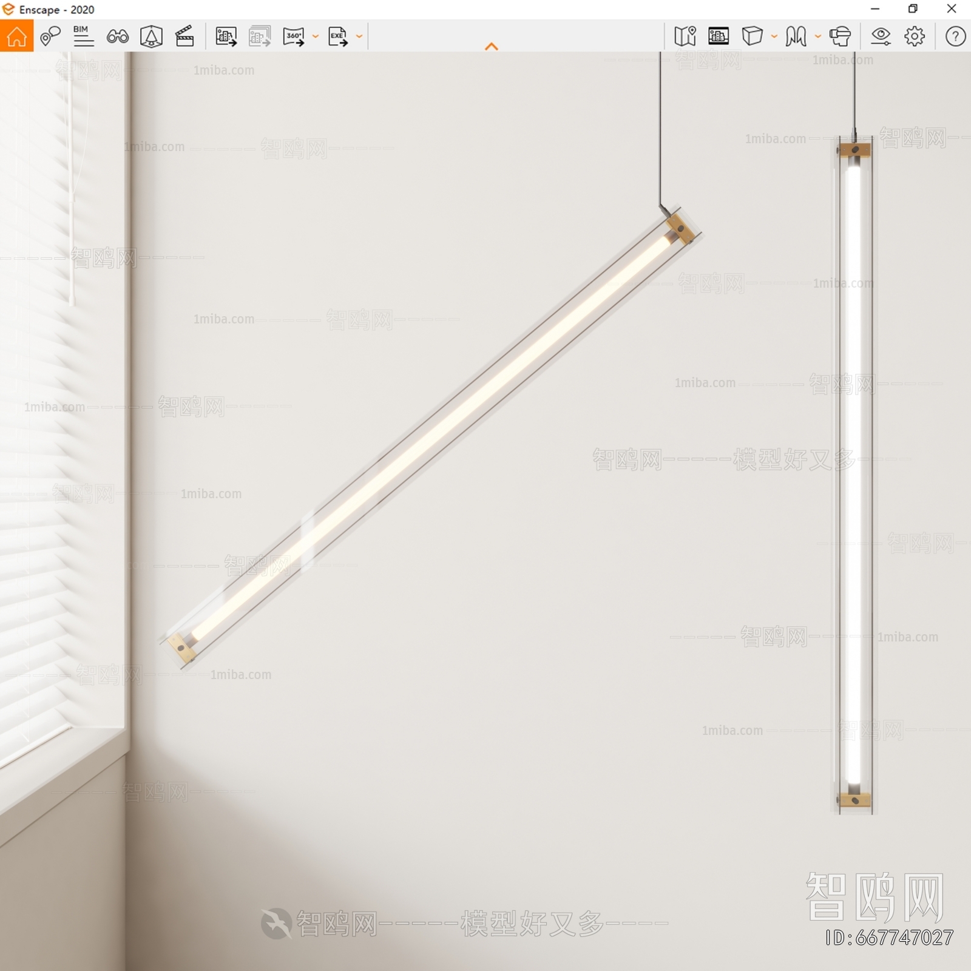Open visual settings eye icon
This screenshot has width=971, height=971.
[881, 36]
